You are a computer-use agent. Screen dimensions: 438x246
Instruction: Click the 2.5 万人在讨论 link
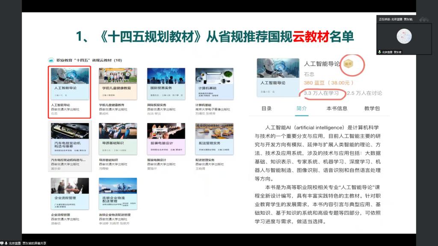pos(364,93)
